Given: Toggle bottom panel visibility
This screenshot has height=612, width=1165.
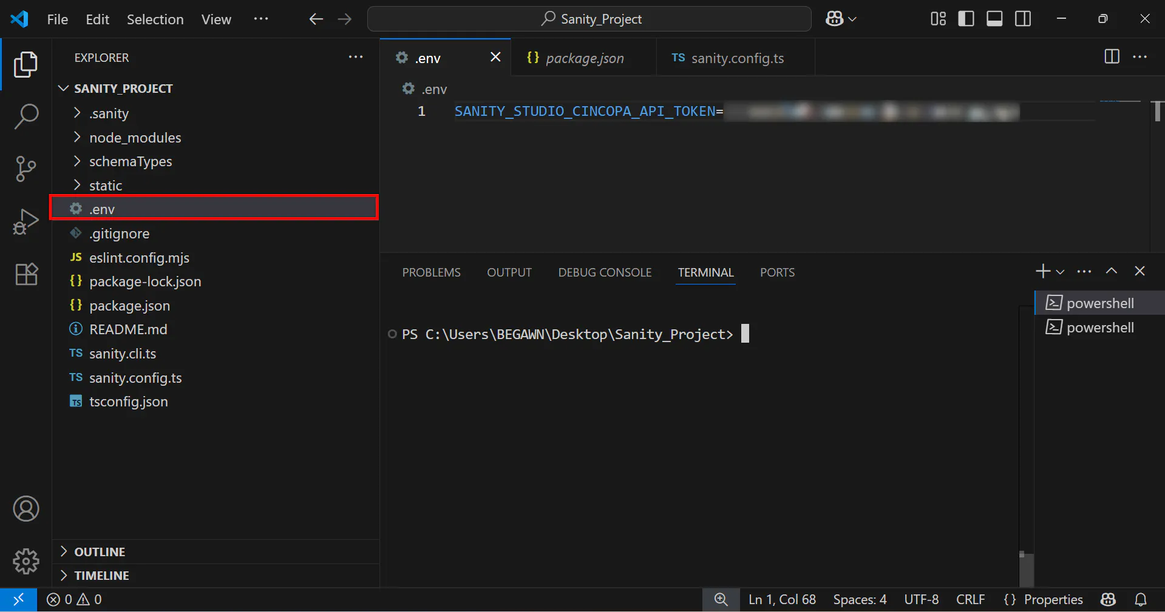Looking at the screenshot, I should click(994, 19).
